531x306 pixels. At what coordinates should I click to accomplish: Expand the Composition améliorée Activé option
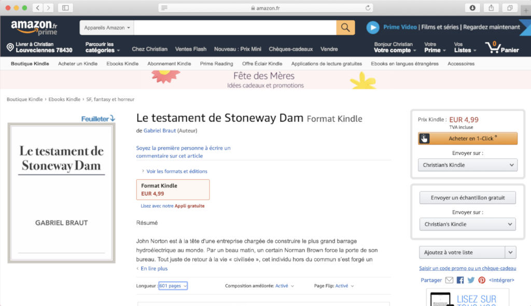point(285,286)
